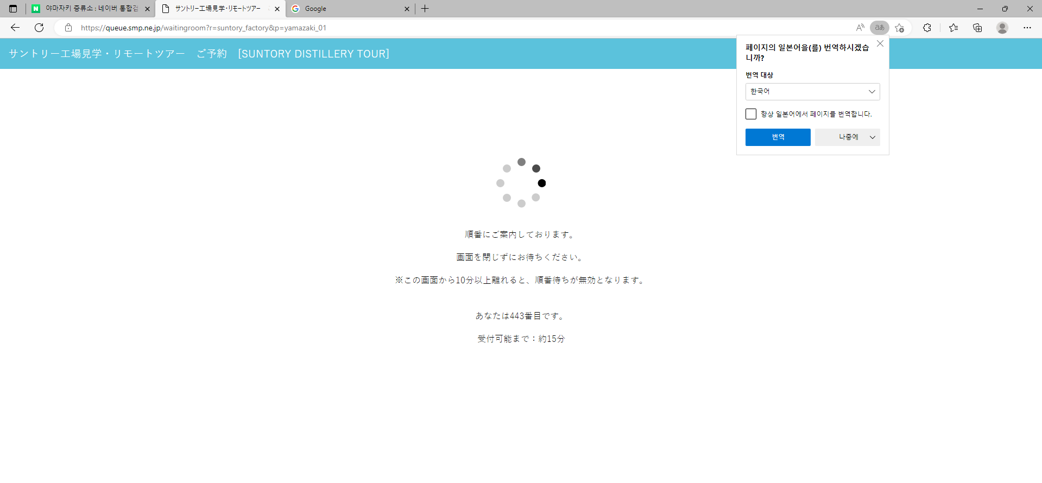Open the Favorites list

point(953,28)
